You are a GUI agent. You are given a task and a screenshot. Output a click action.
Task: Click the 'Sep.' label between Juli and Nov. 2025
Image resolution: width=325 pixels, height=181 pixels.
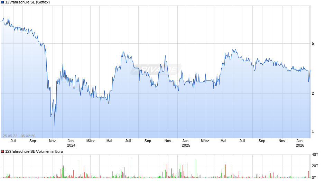point(262,141)
